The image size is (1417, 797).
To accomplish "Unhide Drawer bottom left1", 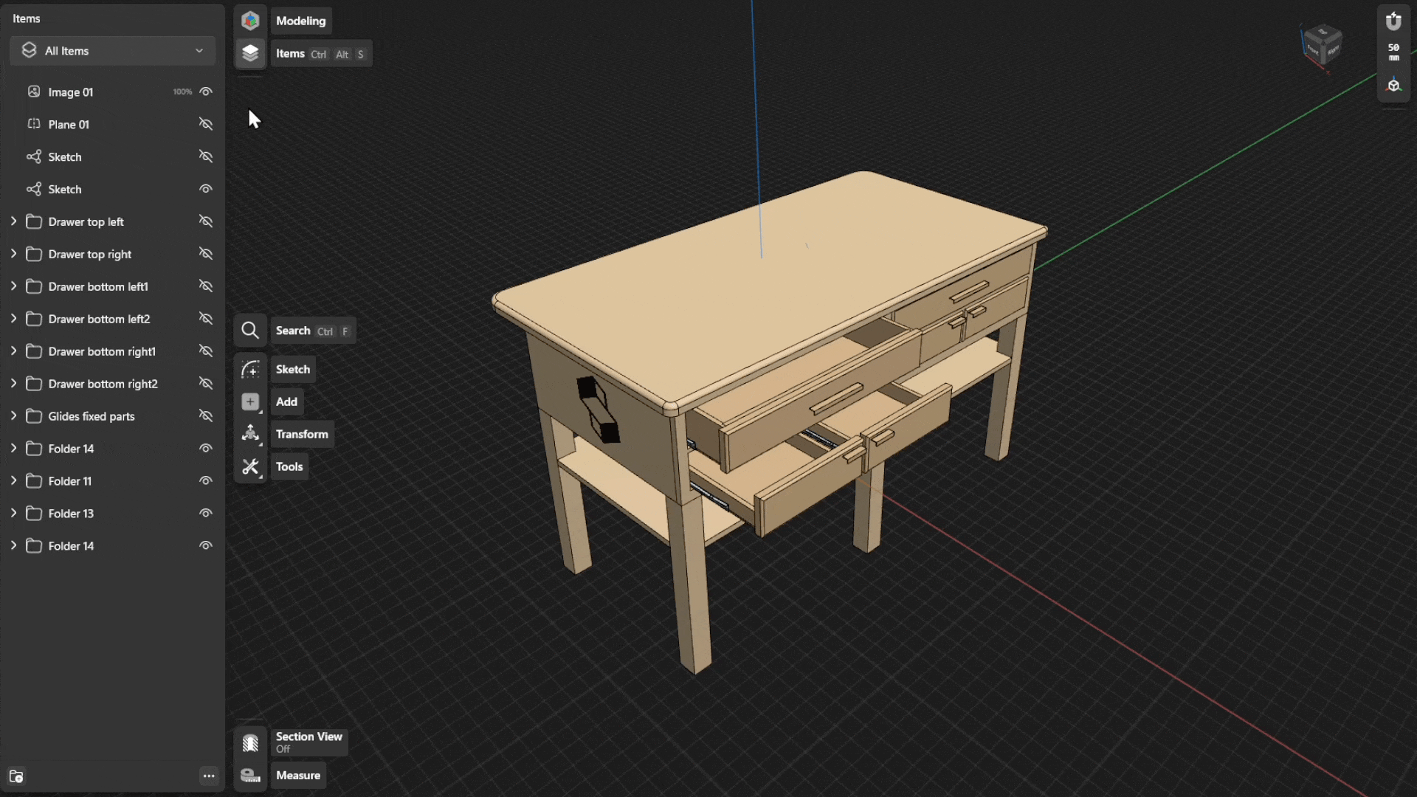I will 206,286.
